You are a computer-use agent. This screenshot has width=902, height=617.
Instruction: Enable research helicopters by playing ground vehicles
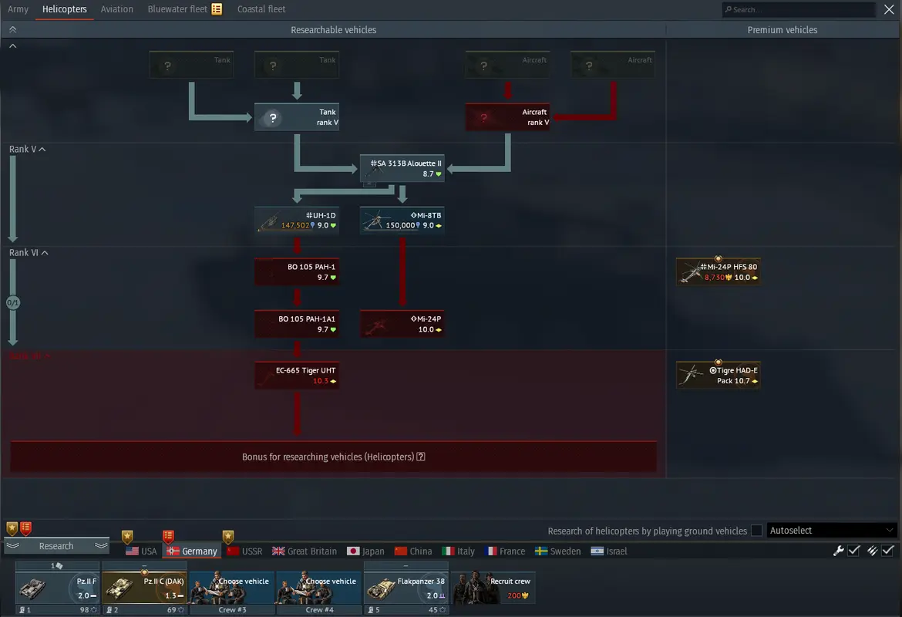[x=757, y=531]
